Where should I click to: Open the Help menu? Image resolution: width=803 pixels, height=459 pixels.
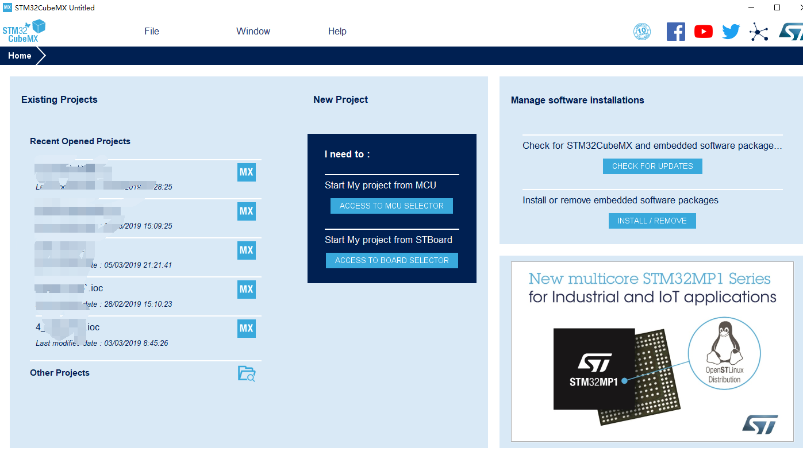[337, 32]
